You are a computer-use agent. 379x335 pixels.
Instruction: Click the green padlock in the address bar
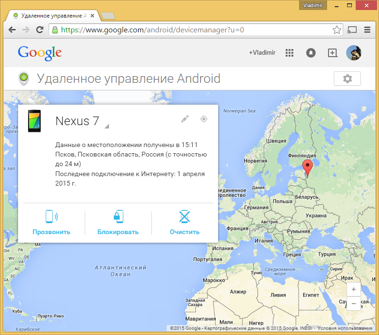click(55, 30)
